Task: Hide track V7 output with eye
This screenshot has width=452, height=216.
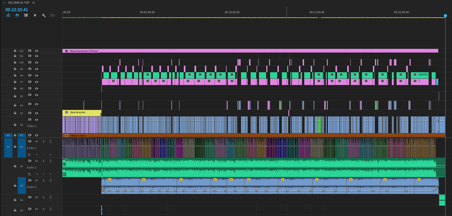Action: click(37, 82)
